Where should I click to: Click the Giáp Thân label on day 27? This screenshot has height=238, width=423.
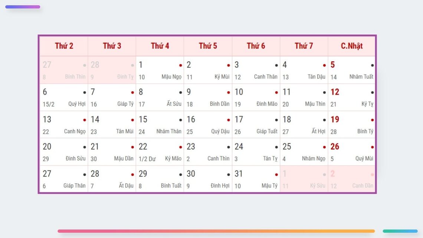click(x=74, y=186)
